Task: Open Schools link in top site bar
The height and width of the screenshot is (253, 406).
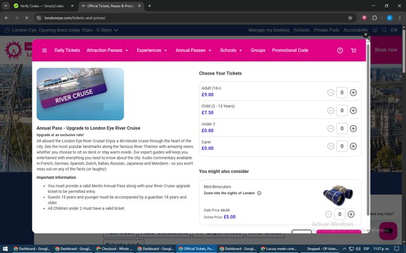Action: [x=301, y=30]
